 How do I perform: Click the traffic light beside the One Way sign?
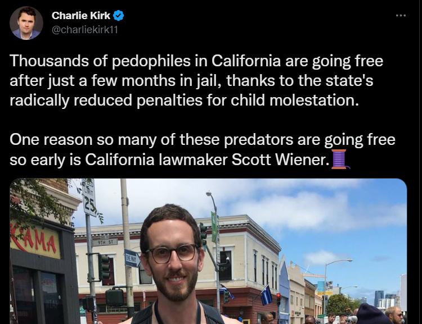[x=105, y=268]
